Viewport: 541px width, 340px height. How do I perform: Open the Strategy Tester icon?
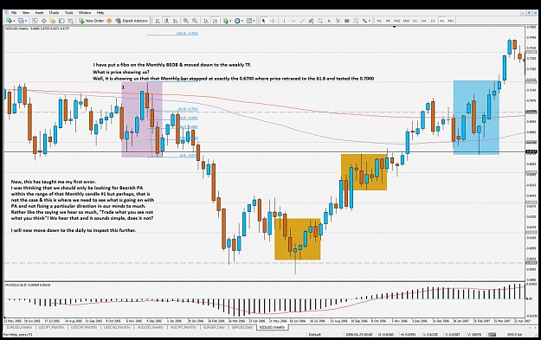tap(70, 21)
